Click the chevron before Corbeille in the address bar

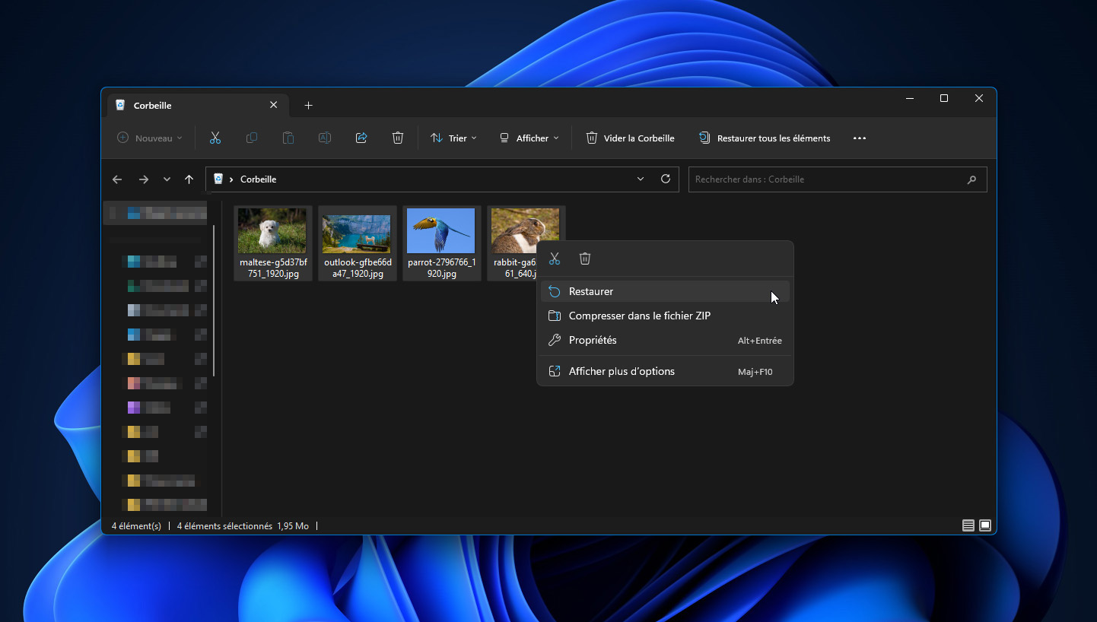click(231, 179)
